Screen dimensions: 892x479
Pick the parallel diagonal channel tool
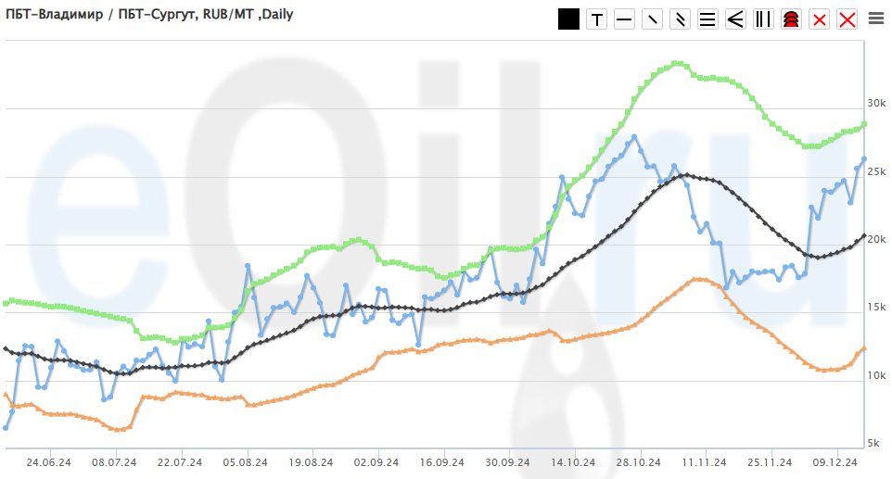click(x=680, y=19)
